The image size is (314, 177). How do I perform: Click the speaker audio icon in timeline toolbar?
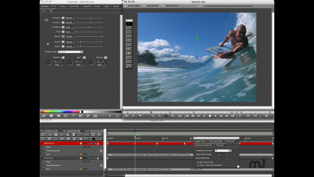(43, 139)
